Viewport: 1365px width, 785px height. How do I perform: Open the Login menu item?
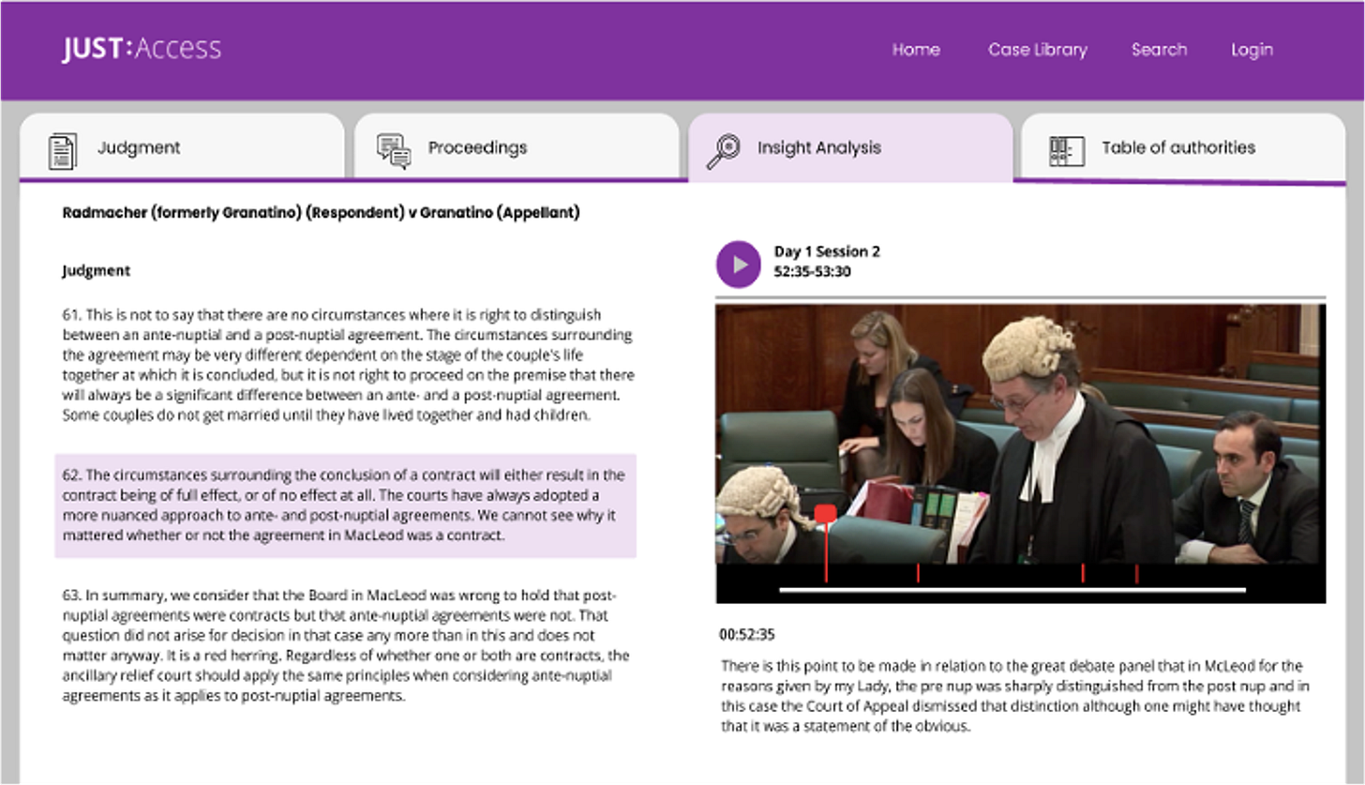point(1252,50)
